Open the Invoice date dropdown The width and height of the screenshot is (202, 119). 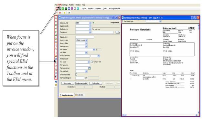pos(86,43)
